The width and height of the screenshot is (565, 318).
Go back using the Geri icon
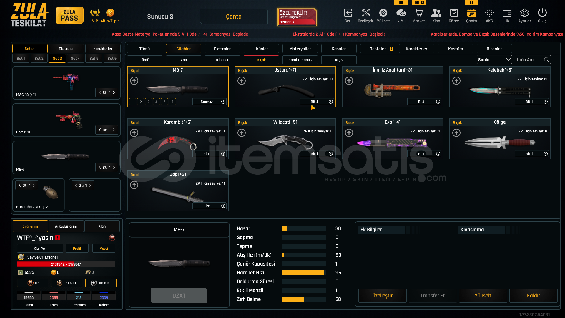coord(348,13)
